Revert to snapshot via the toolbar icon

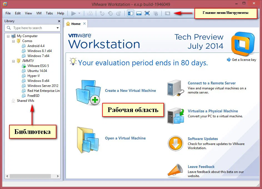[110, 13]
